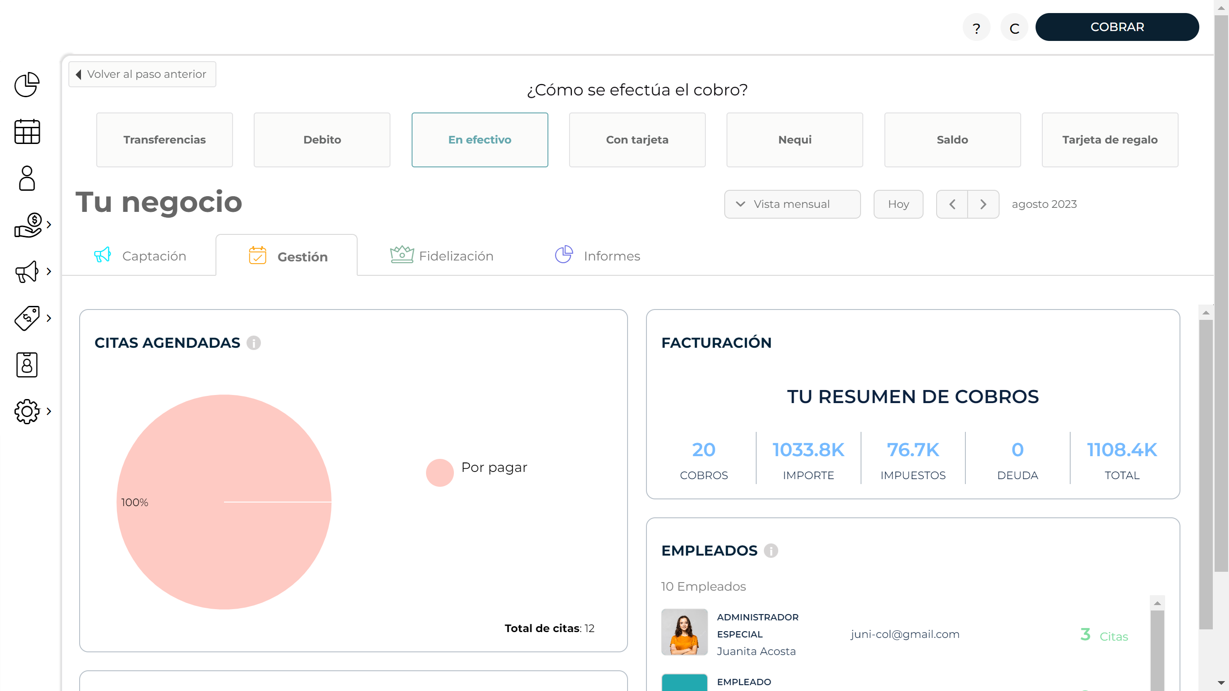Open the settings gear sidebar icon
This screenshot has height=691, width=1229.
pyautogui.click(x=27, y=411)
